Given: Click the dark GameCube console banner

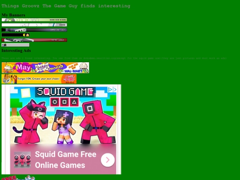Looking at the screenshot, I should (34, 30).
